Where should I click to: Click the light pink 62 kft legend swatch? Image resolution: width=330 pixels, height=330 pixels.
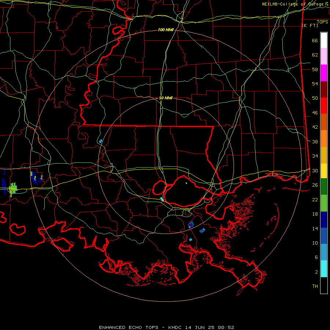(x=324, y=56)
